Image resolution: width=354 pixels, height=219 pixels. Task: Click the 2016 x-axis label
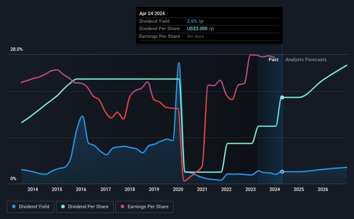click(x=81, y=189)
